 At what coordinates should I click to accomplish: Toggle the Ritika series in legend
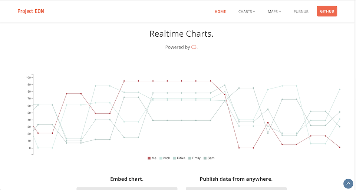click(x=181, y=158)
